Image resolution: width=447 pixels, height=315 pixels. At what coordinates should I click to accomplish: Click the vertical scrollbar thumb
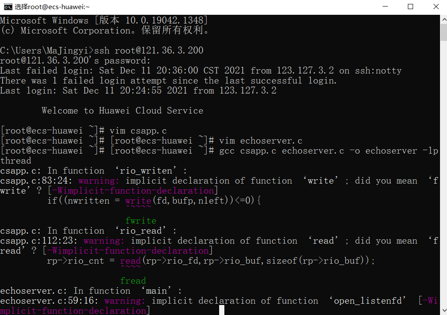[x=444, y=33]
